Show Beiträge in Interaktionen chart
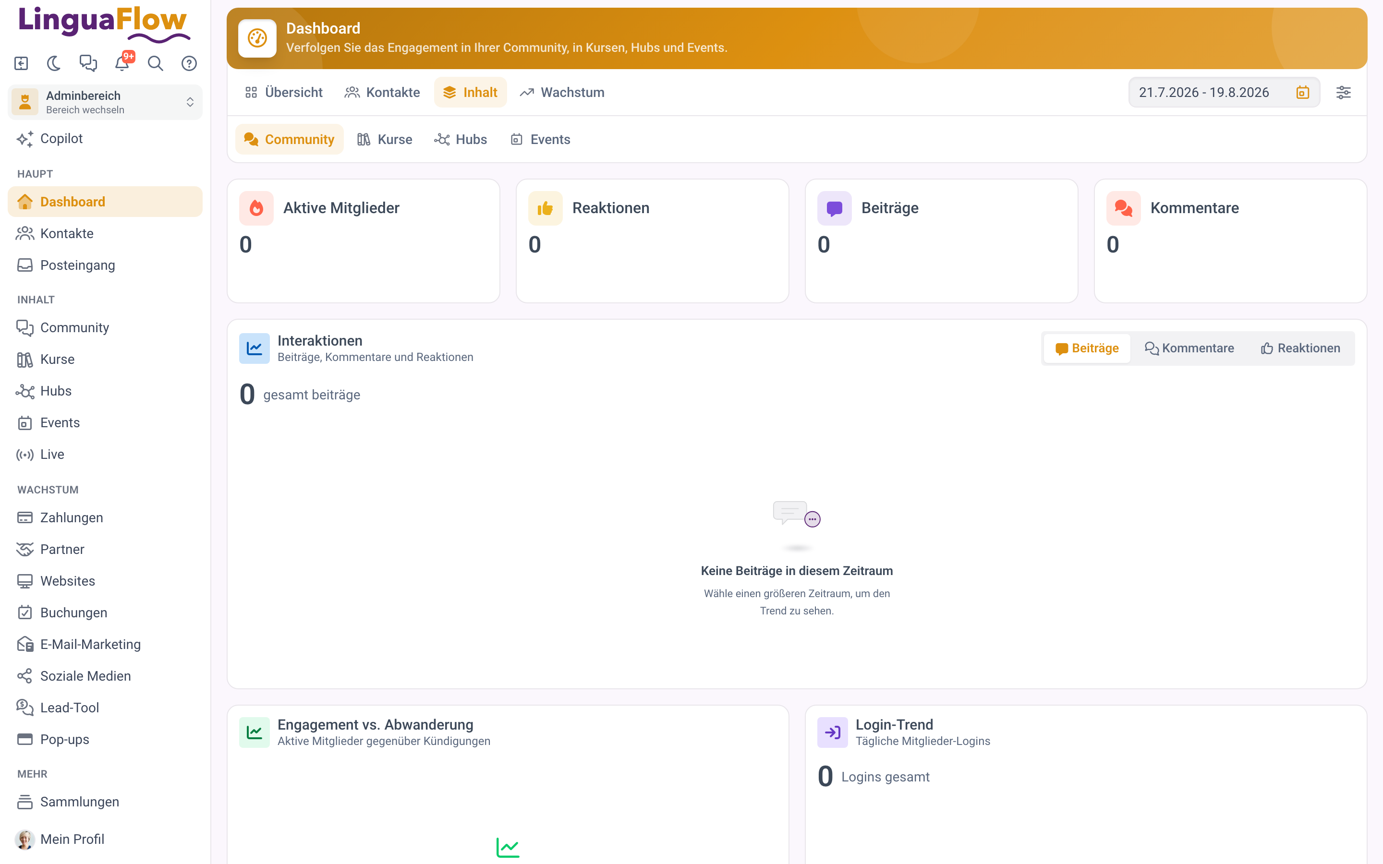The width and height of the screenshot is (1383, 864). [1087, 348]
